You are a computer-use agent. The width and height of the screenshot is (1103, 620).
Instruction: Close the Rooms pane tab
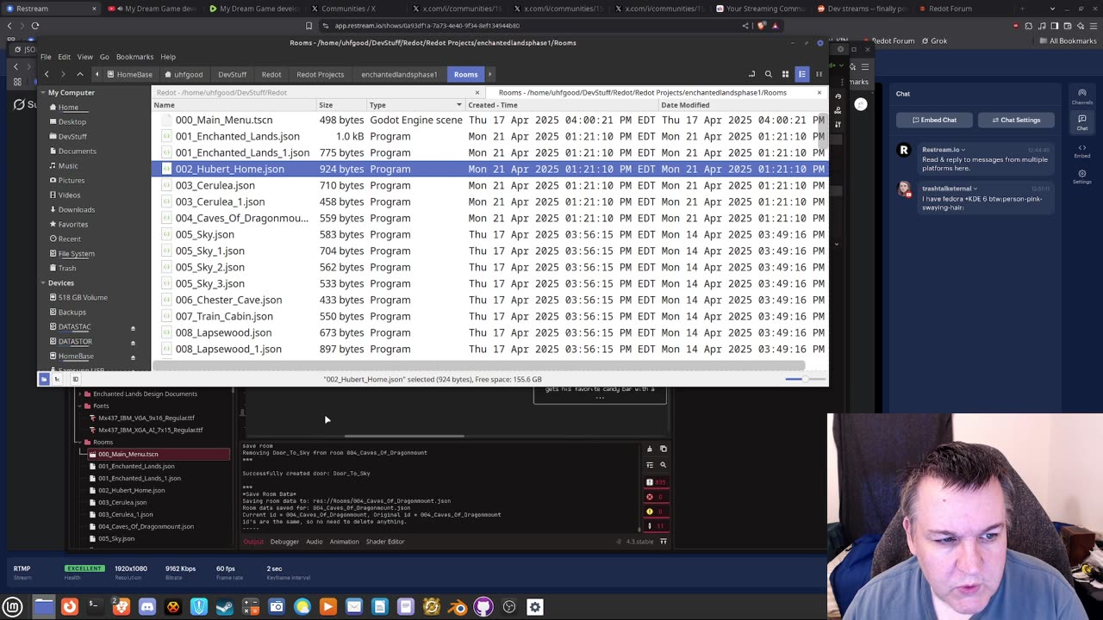[819, 92]
